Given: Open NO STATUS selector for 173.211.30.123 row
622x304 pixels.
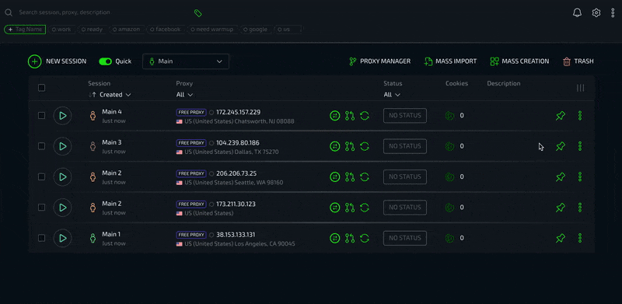Looking at the screenshot, I should pyautogui.click(x=405, y=207).
